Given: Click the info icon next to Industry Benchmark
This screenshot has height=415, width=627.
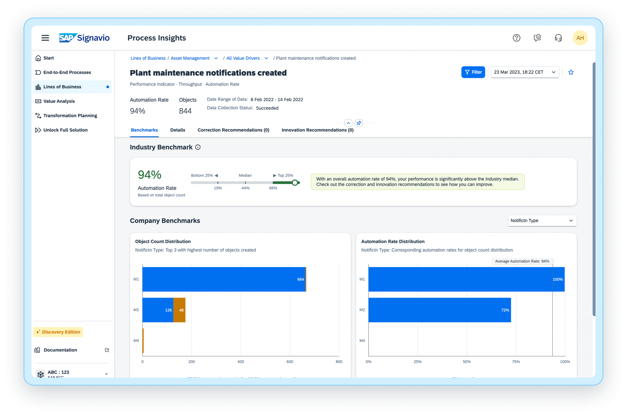Looking at the screenshot, I should coord(198,147).
